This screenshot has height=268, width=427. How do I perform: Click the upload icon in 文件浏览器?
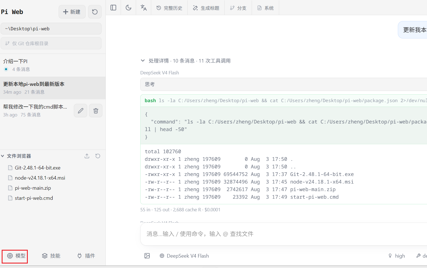pos(87,156)
